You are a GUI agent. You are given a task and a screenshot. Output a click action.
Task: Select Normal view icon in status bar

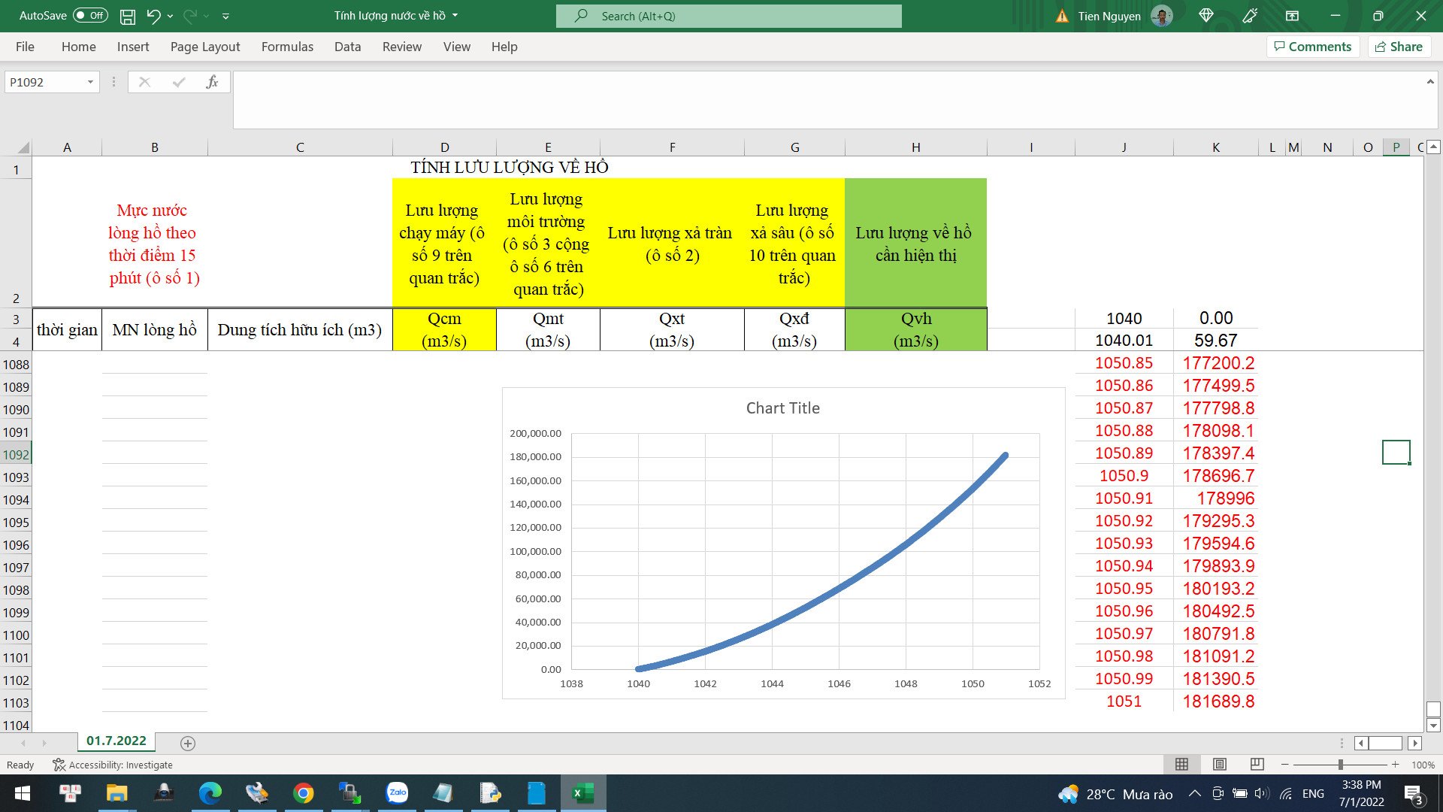(x=1181, y=765)
